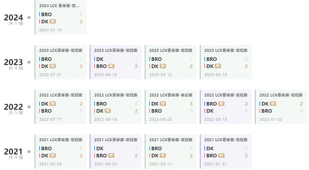The image size is (309, 170).
Task: Select the 2021-03-11 spring match card
Action: click(x=171, y=152)
